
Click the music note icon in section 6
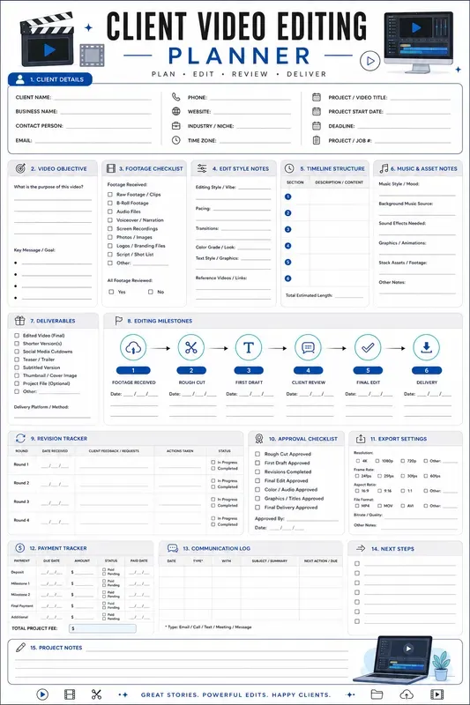[384, 168]
